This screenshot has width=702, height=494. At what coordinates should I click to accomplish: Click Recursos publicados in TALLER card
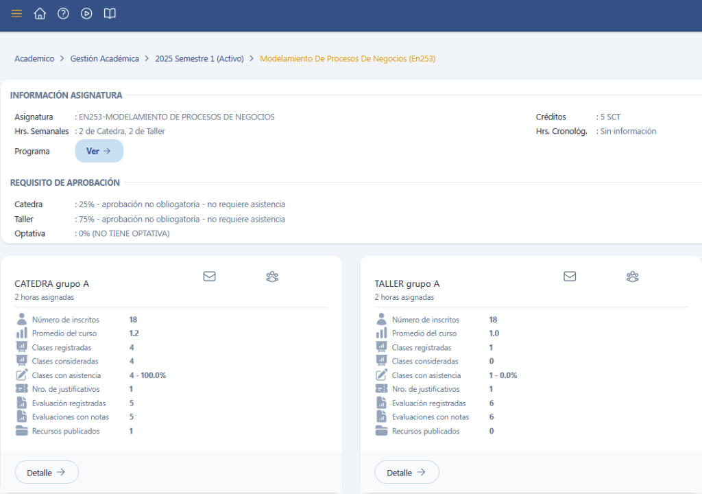click(x=425, y=431)
